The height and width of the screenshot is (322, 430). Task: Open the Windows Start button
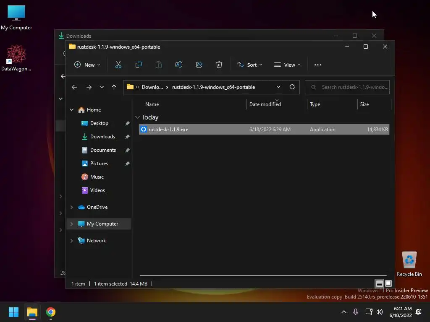pos(13,312)
